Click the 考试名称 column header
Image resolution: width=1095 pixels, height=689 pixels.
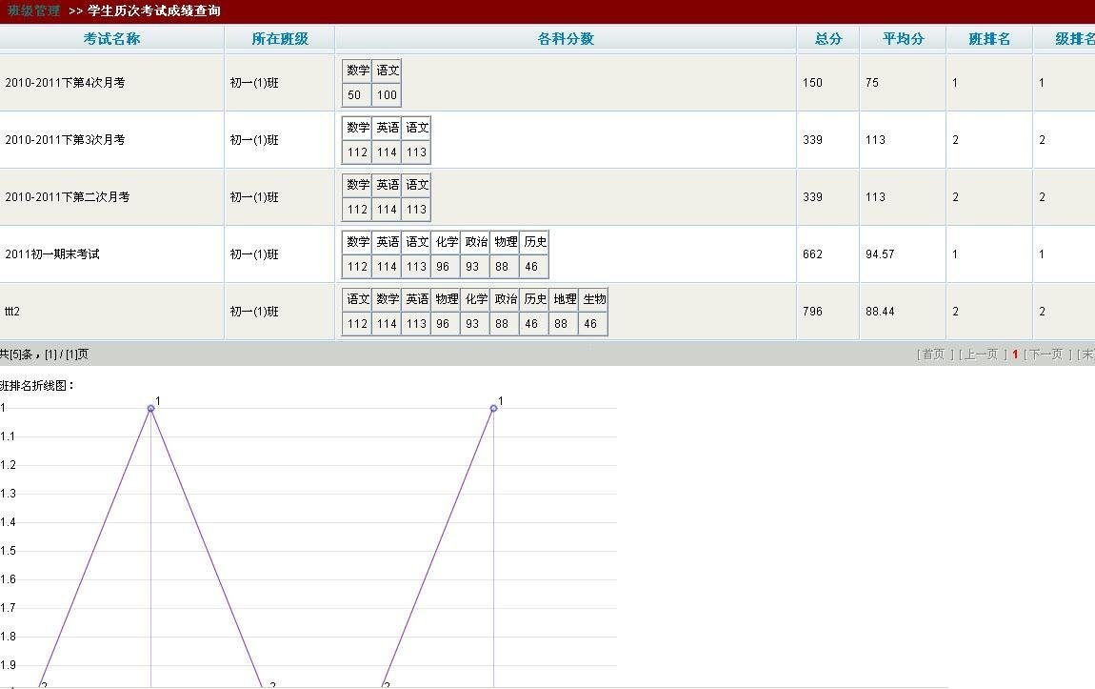tap(111, 39)
